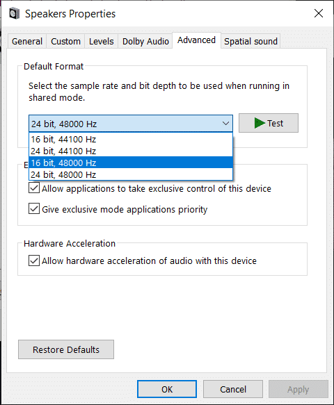Click the green play triangle on Test
This screenshot has height=405, width=334.
click(x=260, y=123)
